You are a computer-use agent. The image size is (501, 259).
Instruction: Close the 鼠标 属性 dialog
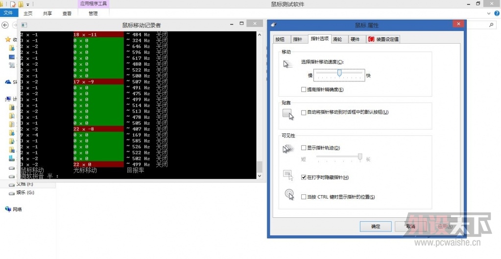(x=458, y=24)
